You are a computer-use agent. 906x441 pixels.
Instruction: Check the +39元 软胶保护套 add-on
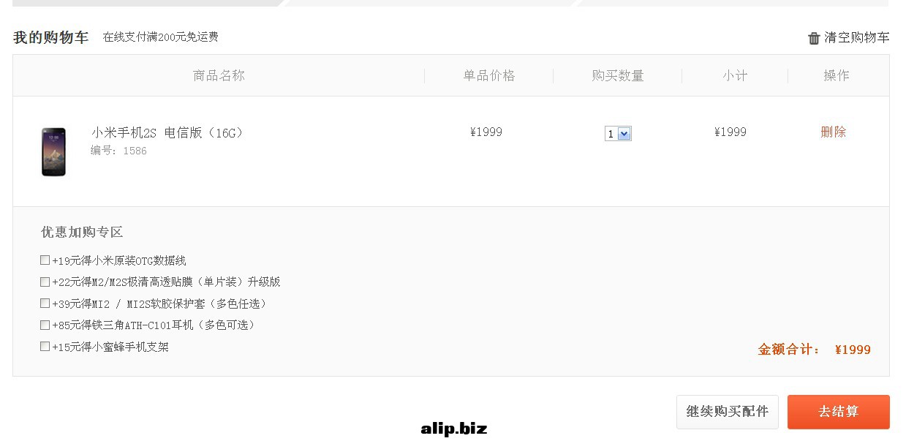[45, 303]
